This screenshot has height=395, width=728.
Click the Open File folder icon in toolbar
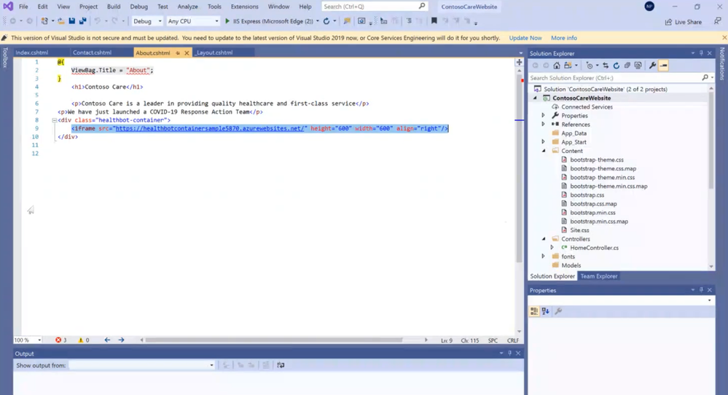[60, 21]
